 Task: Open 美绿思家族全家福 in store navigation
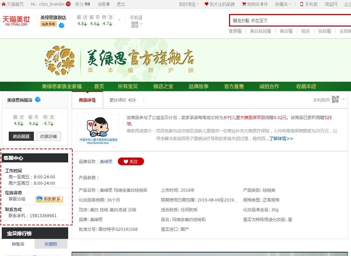tap(62, 86)
